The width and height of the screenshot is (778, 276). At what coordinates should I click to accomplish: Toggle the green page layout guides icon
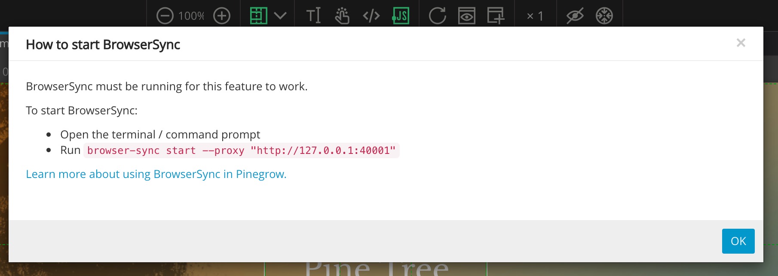coord(258,16)
